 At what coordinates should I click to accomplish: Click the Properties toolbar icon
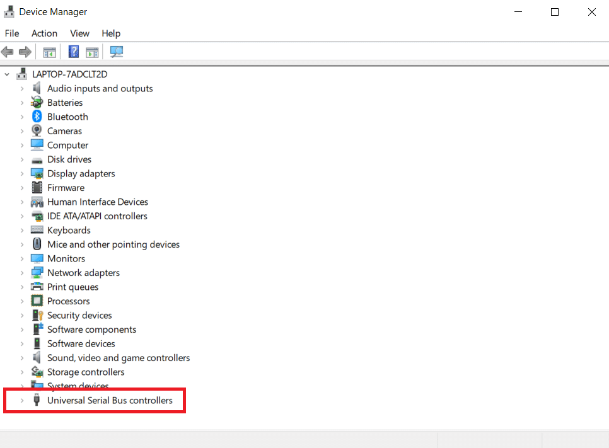(92, 52)
